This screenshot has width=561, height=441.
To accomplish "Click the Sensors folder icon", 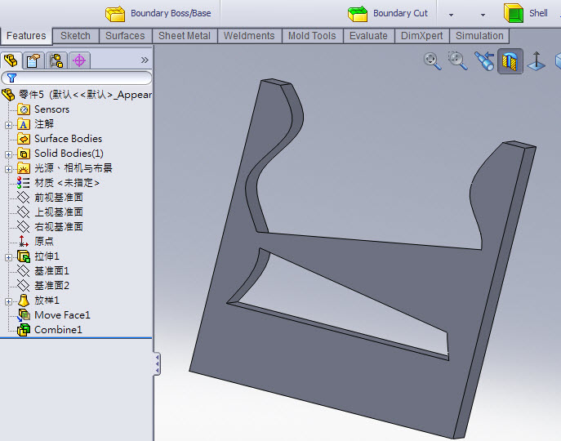I will tap(24, 109).
